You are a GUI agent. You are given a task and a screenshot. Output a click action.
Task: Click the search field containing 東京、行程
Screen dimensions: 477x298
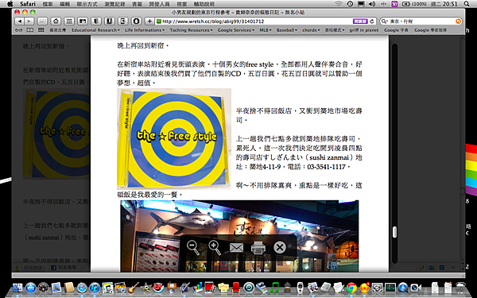click(421, 21)
